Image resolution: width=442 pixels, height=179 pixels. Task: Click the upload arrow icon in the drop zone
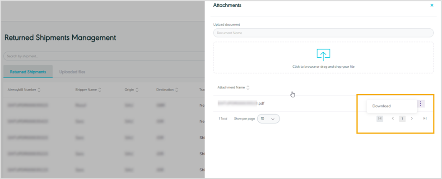323,55
